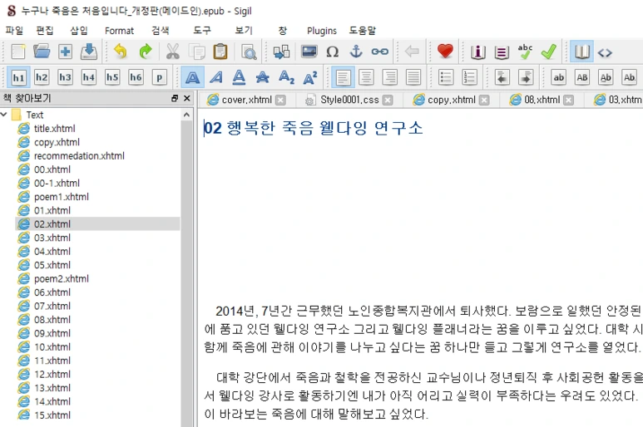Insert special character Omega icon
Image resolution: width=643 pixels, height=427 pixels.
click(332, 52)
